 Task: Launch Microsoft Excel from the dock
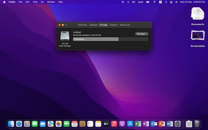(138, 124)
